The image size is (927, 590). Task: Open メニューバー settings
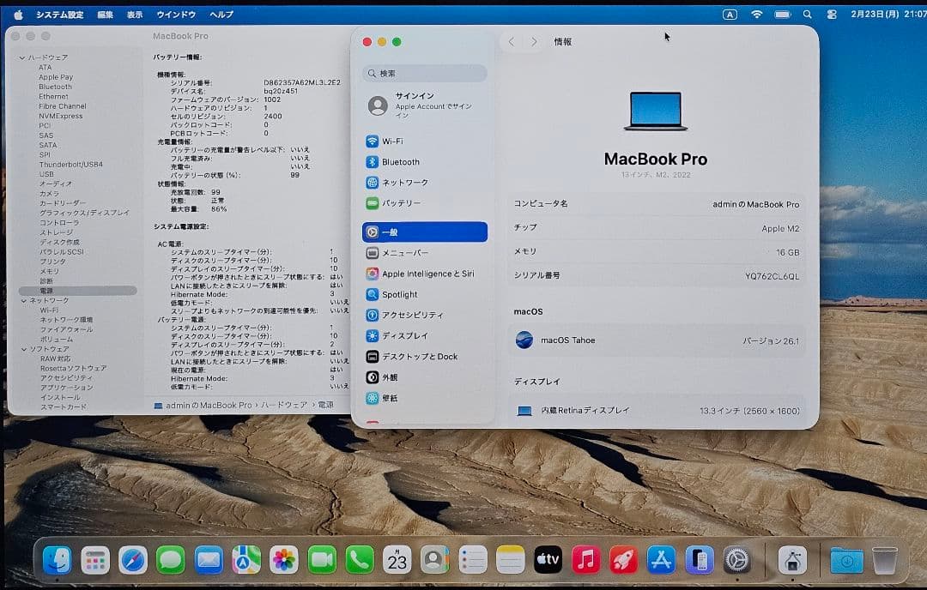click(x=425, y=253)
